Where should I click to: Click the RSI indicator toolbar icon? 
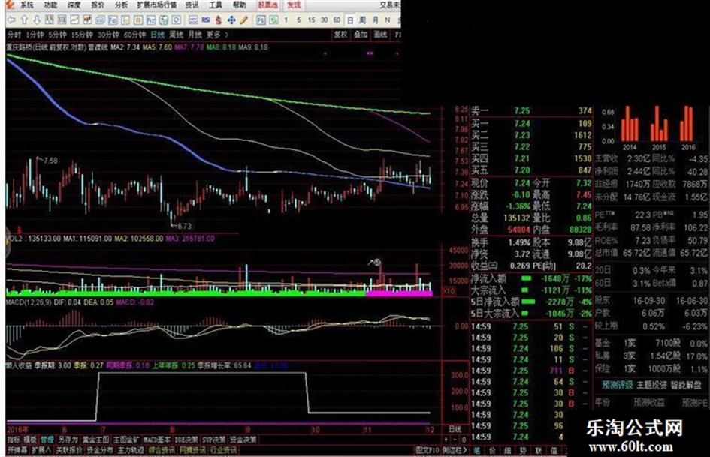pos(206,20)
